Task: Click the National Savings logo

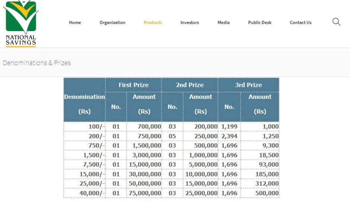Action: coord(21,24)
